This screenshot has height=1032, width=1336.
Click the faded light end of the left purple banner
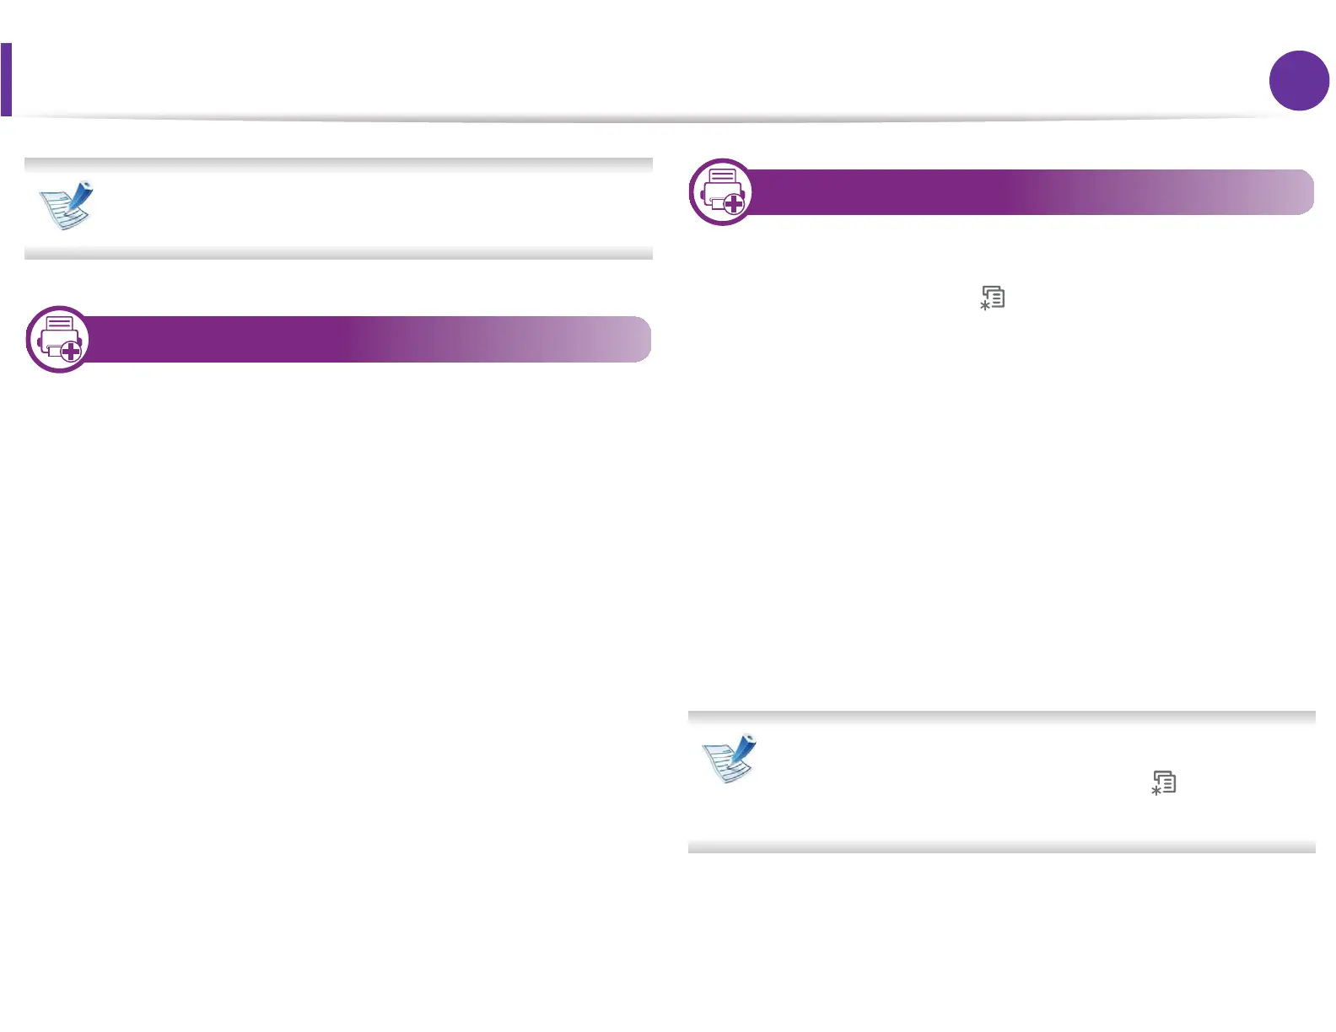tap(616, 340)
